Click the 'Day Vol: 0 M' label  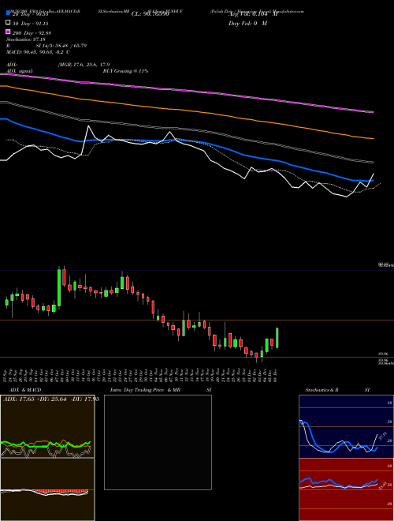click(247, 23)
